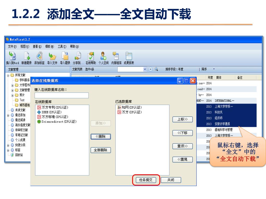Expand the 文献管理 folder node
The image size is (266, 199).
12,90
